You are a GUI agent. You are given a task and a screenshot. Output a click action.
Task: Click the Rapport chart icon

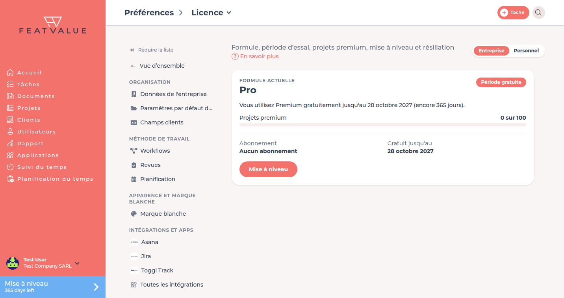click(10, 143)
